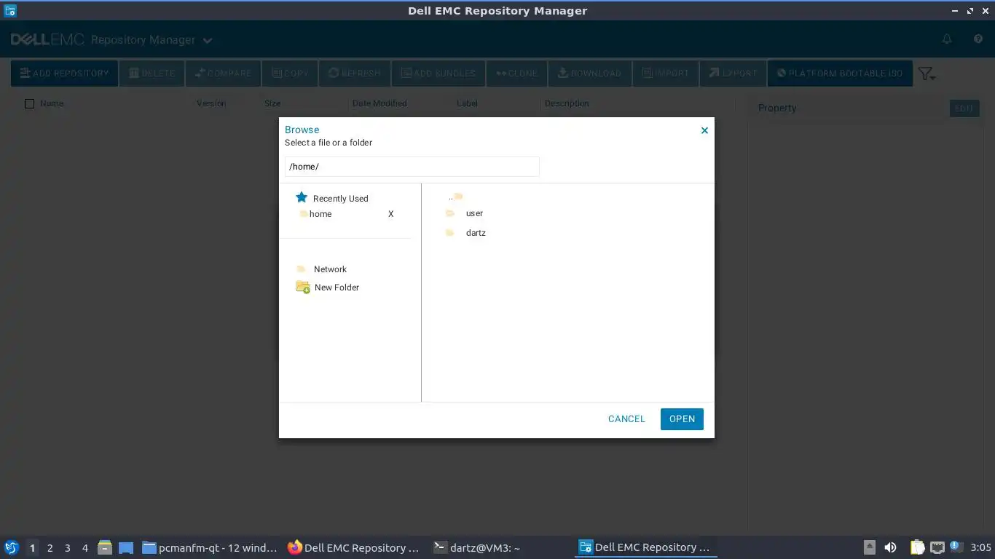995x559 pixels.
Task: Click Platform Bootable ISO button
Action: (x=840, y=73)
